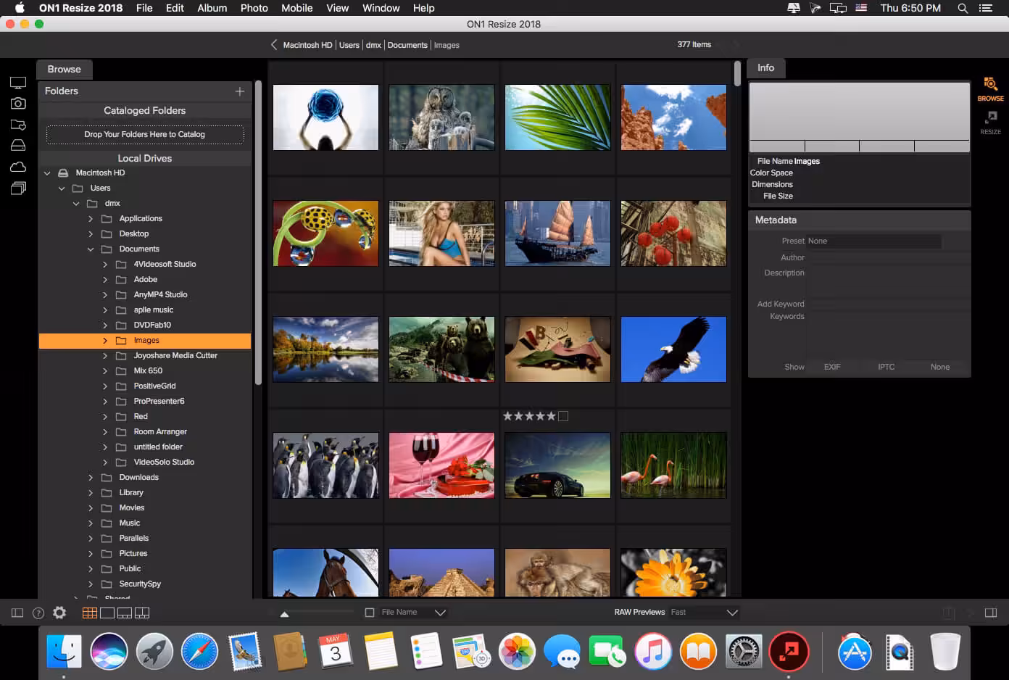Set metadata Show option to None
Viewport: 1009px width, 680px height.
[x=940, y=367]
